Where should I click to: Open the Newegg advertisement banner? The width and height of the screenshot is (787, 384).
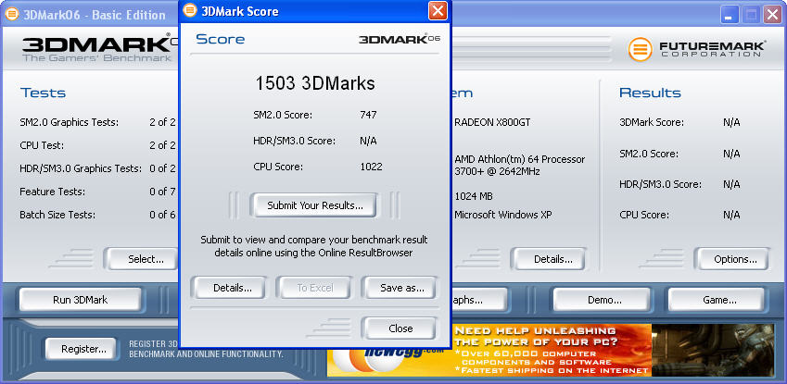[552, 351]
